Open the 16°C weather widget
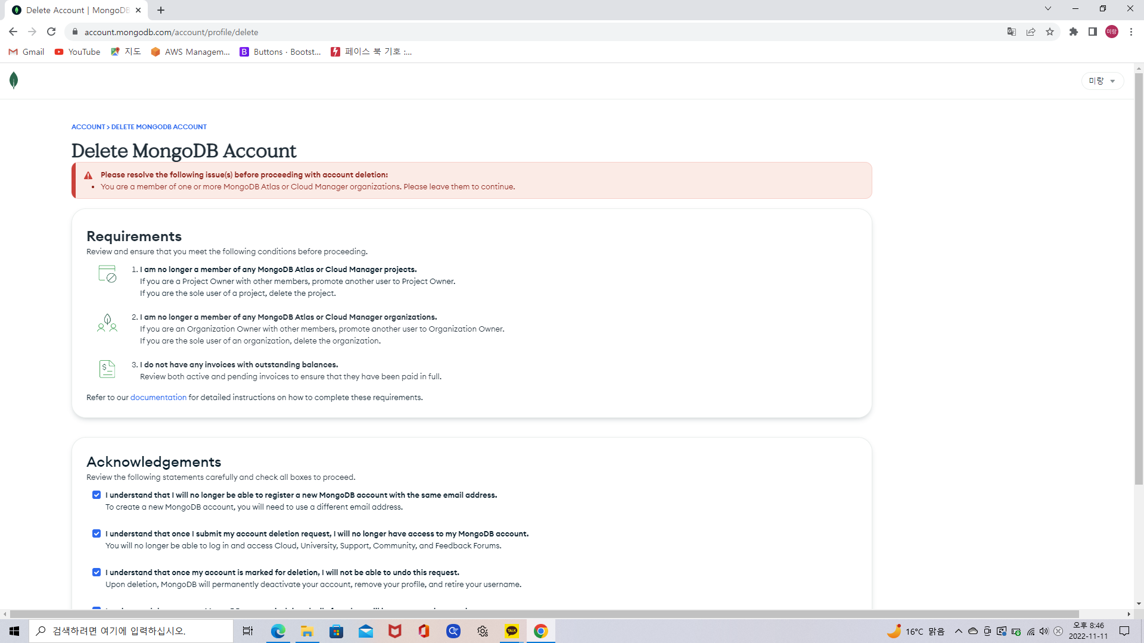This screenshot has height=643, width=1144. 916,631
